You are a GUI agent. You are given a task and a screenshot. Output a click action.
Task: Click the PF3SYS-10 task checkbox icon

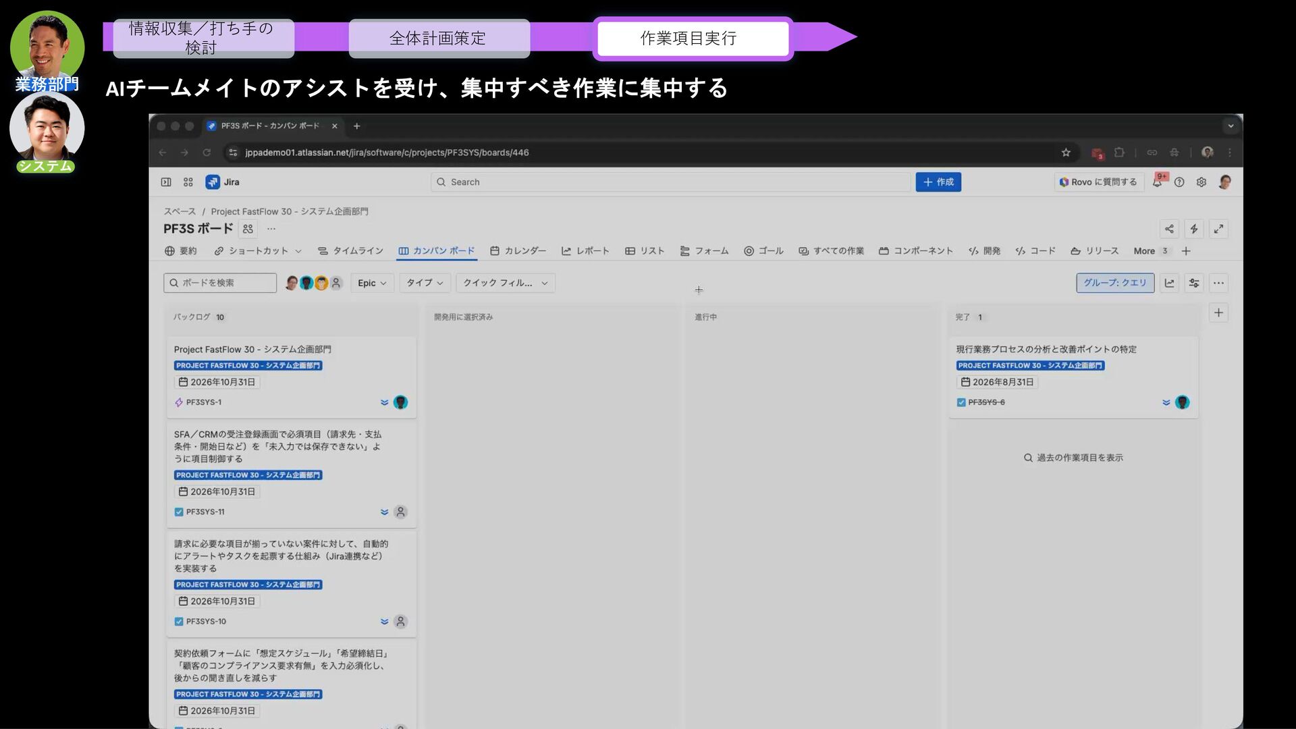pyautogui.click(x=179, y=622)
